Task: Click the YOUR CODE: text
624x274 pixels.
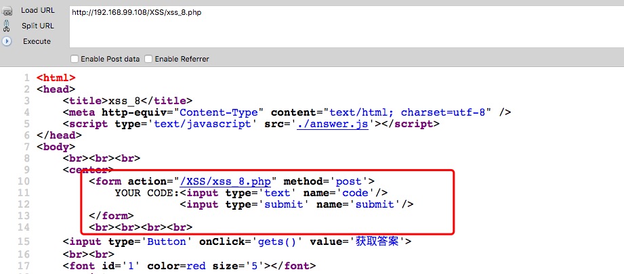Action: click(x=147, y=193)
